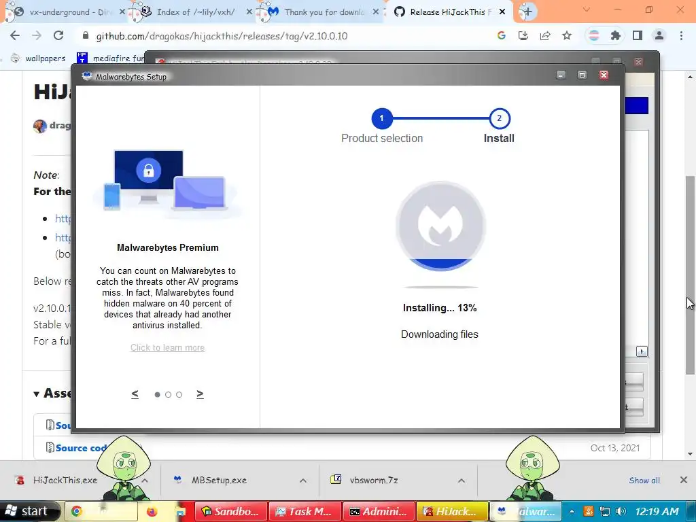Show previous slide with < arrow

click(135, 394)
